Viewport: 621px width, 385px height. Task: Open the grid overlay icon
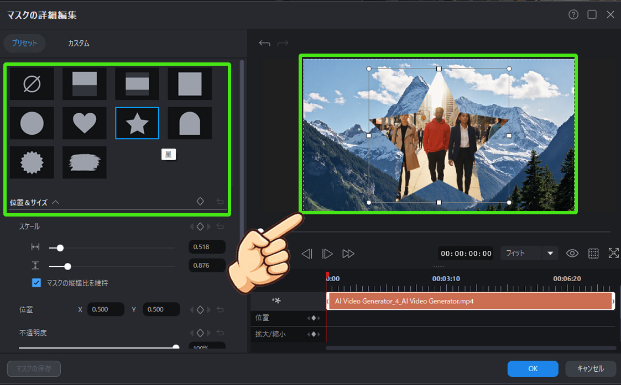pos(593,254)
